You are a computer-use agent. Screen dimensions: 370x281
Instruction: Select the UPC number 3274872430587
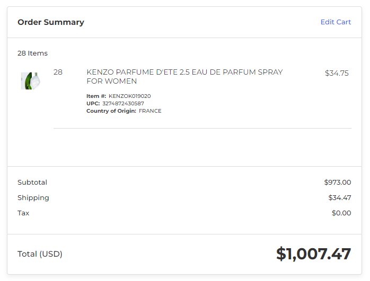123,103
